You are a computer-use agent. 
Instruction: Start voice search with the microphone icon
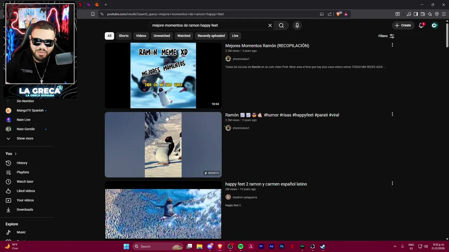(297, 26)
